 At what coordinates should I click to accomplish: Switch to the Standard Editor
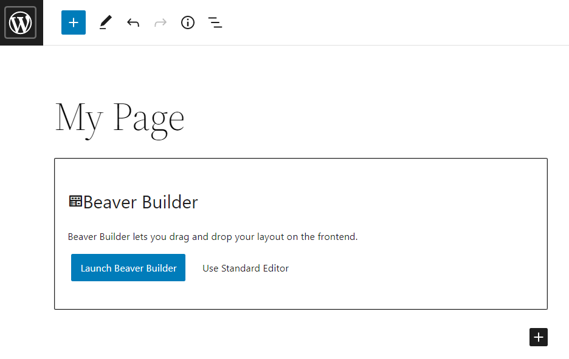pyautogui.click(x=246, y=268)
